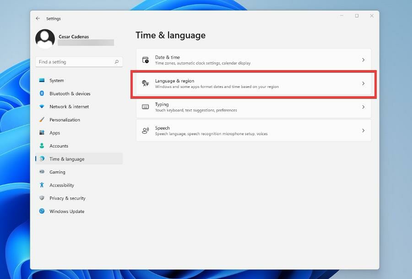Image resolution: width=412 pixels, height=279 pixels.
Task: Open the Speech title
Action: click(163, 128)
